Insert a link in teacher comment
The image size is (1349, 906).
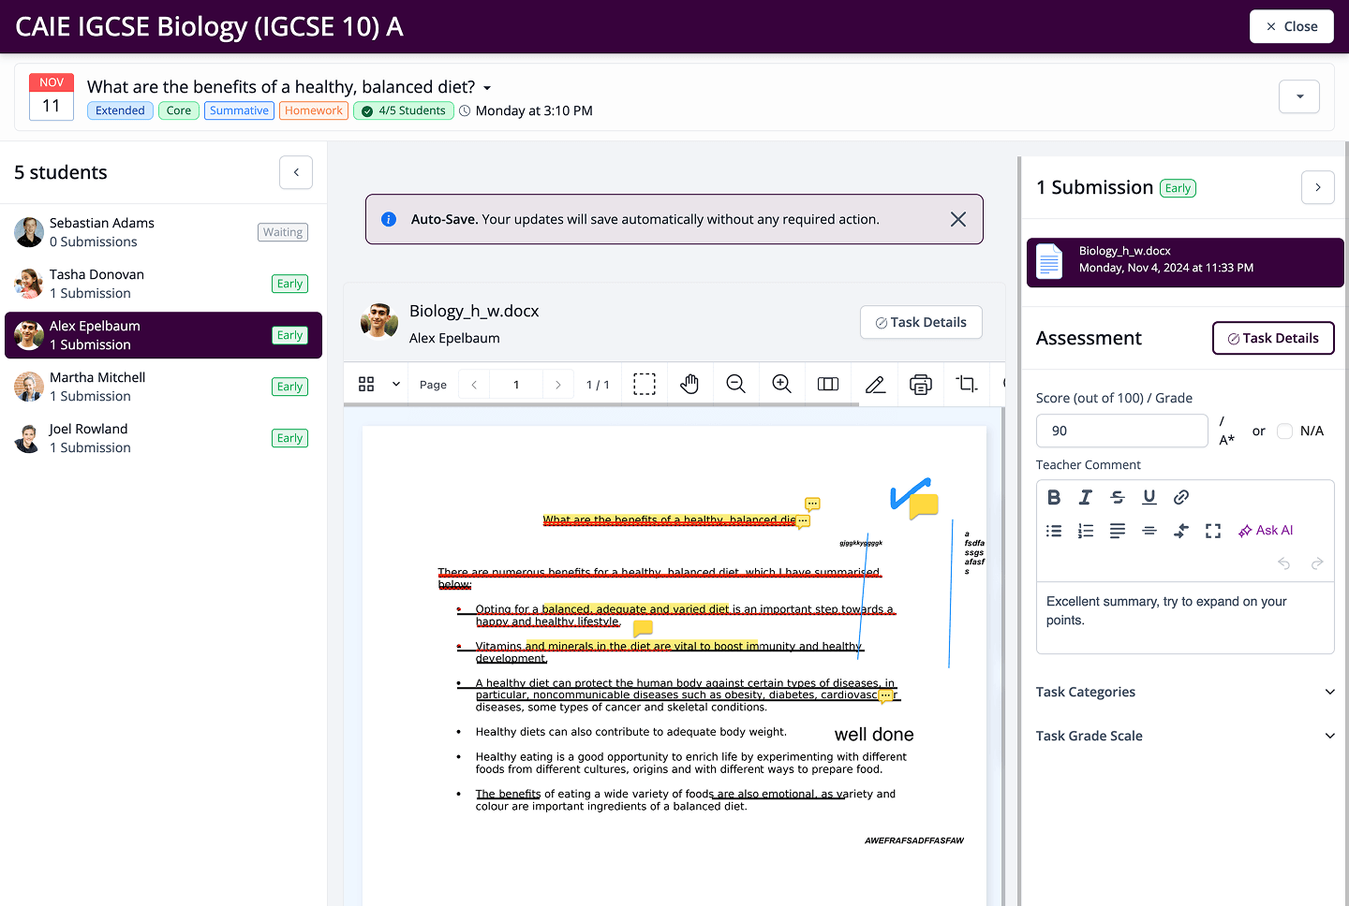pyautogui.click(x=1181, y=497)
